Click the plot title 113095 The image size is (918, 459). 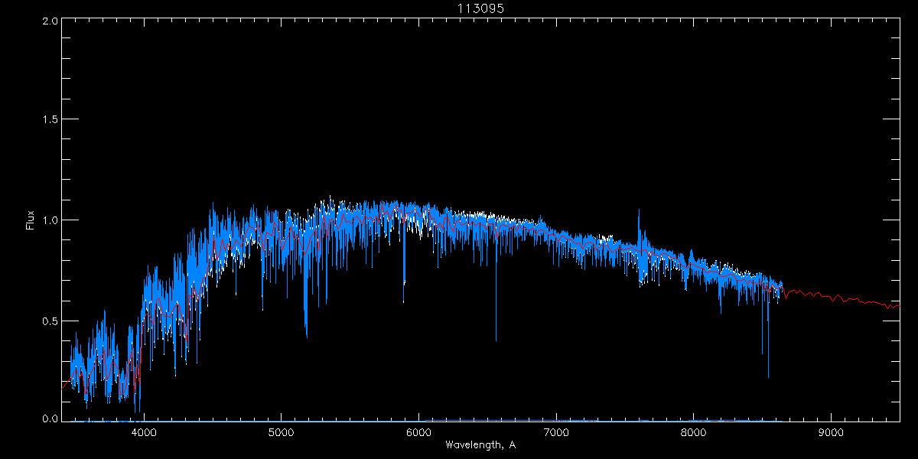coord(480,8)
